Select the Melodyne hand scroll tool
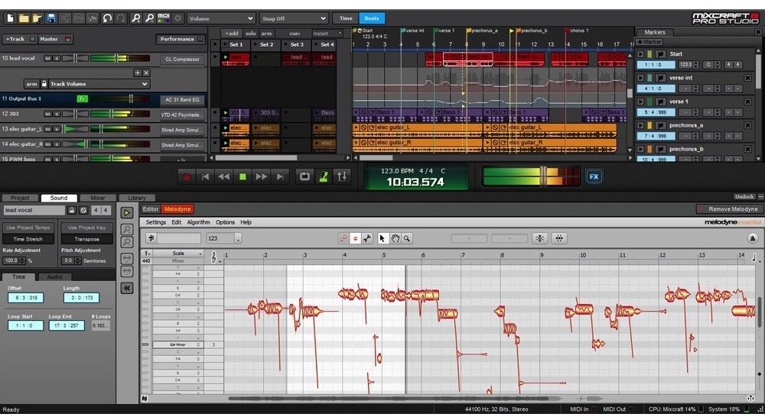 click(x=395, y=238)
